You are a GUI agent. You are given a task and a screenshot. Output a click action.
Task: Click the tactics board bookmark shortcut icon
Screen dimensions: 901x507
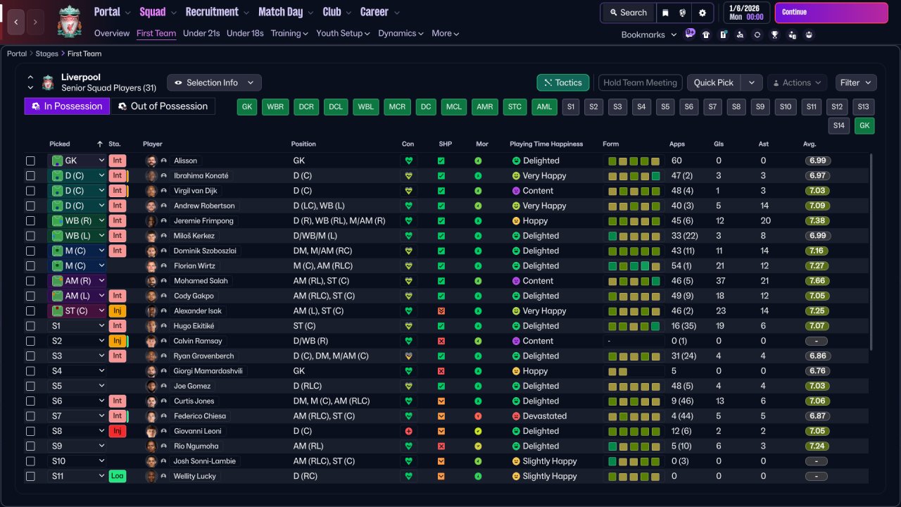(x=723, y=35)
